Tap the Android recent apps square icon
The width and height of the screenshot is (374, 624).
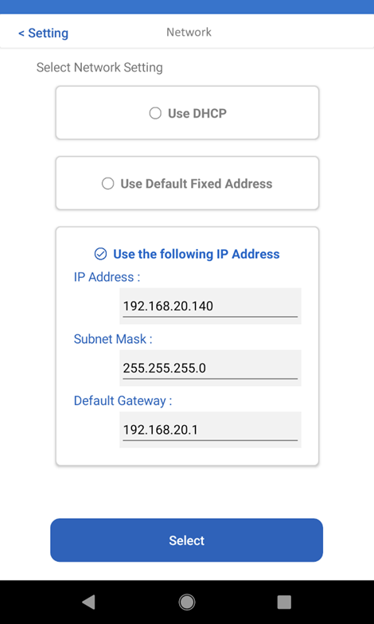284,602
